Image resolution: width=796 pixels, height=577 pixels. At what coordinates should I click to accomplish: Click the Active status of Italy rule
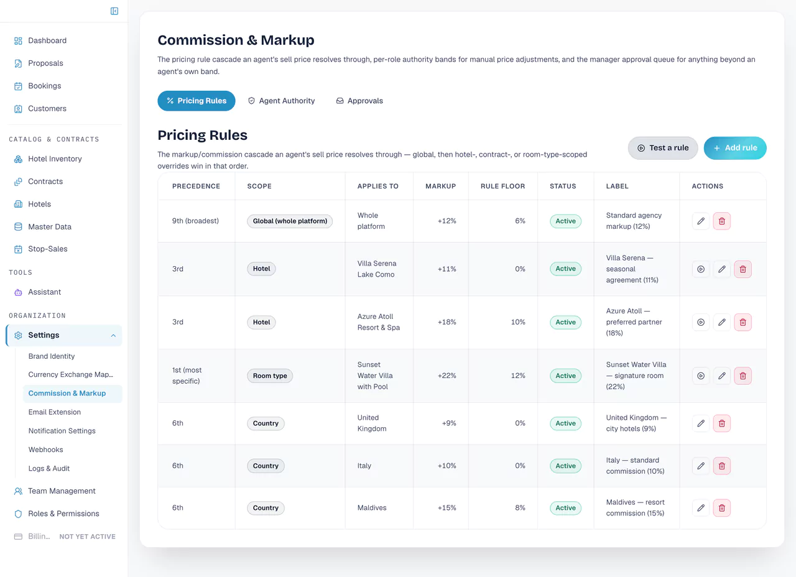565,466
